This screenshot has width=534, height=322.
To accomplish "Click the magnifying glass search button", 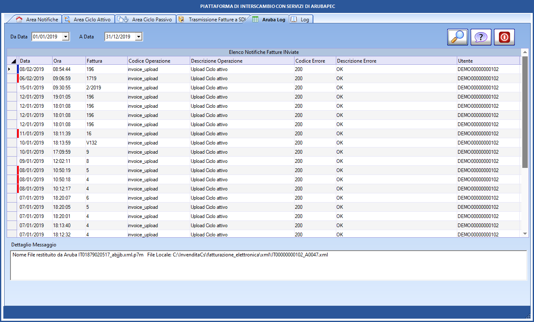I will [458, 37].
